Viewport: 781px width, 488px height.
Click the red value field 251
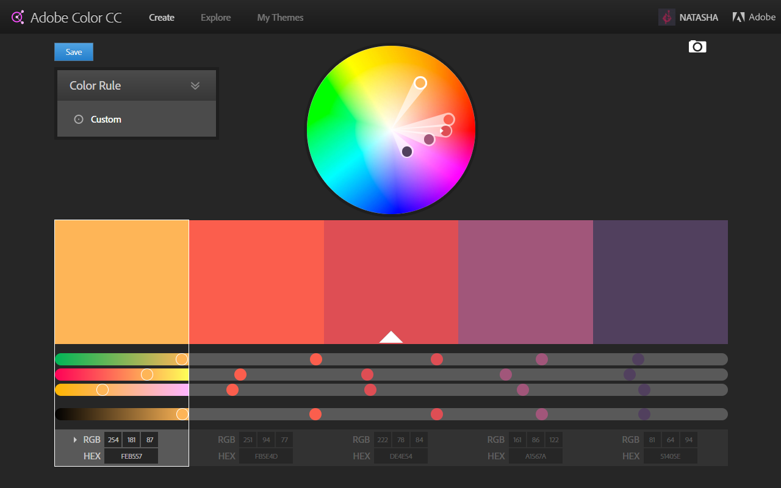pyautogui.click(x=248, y=440)
